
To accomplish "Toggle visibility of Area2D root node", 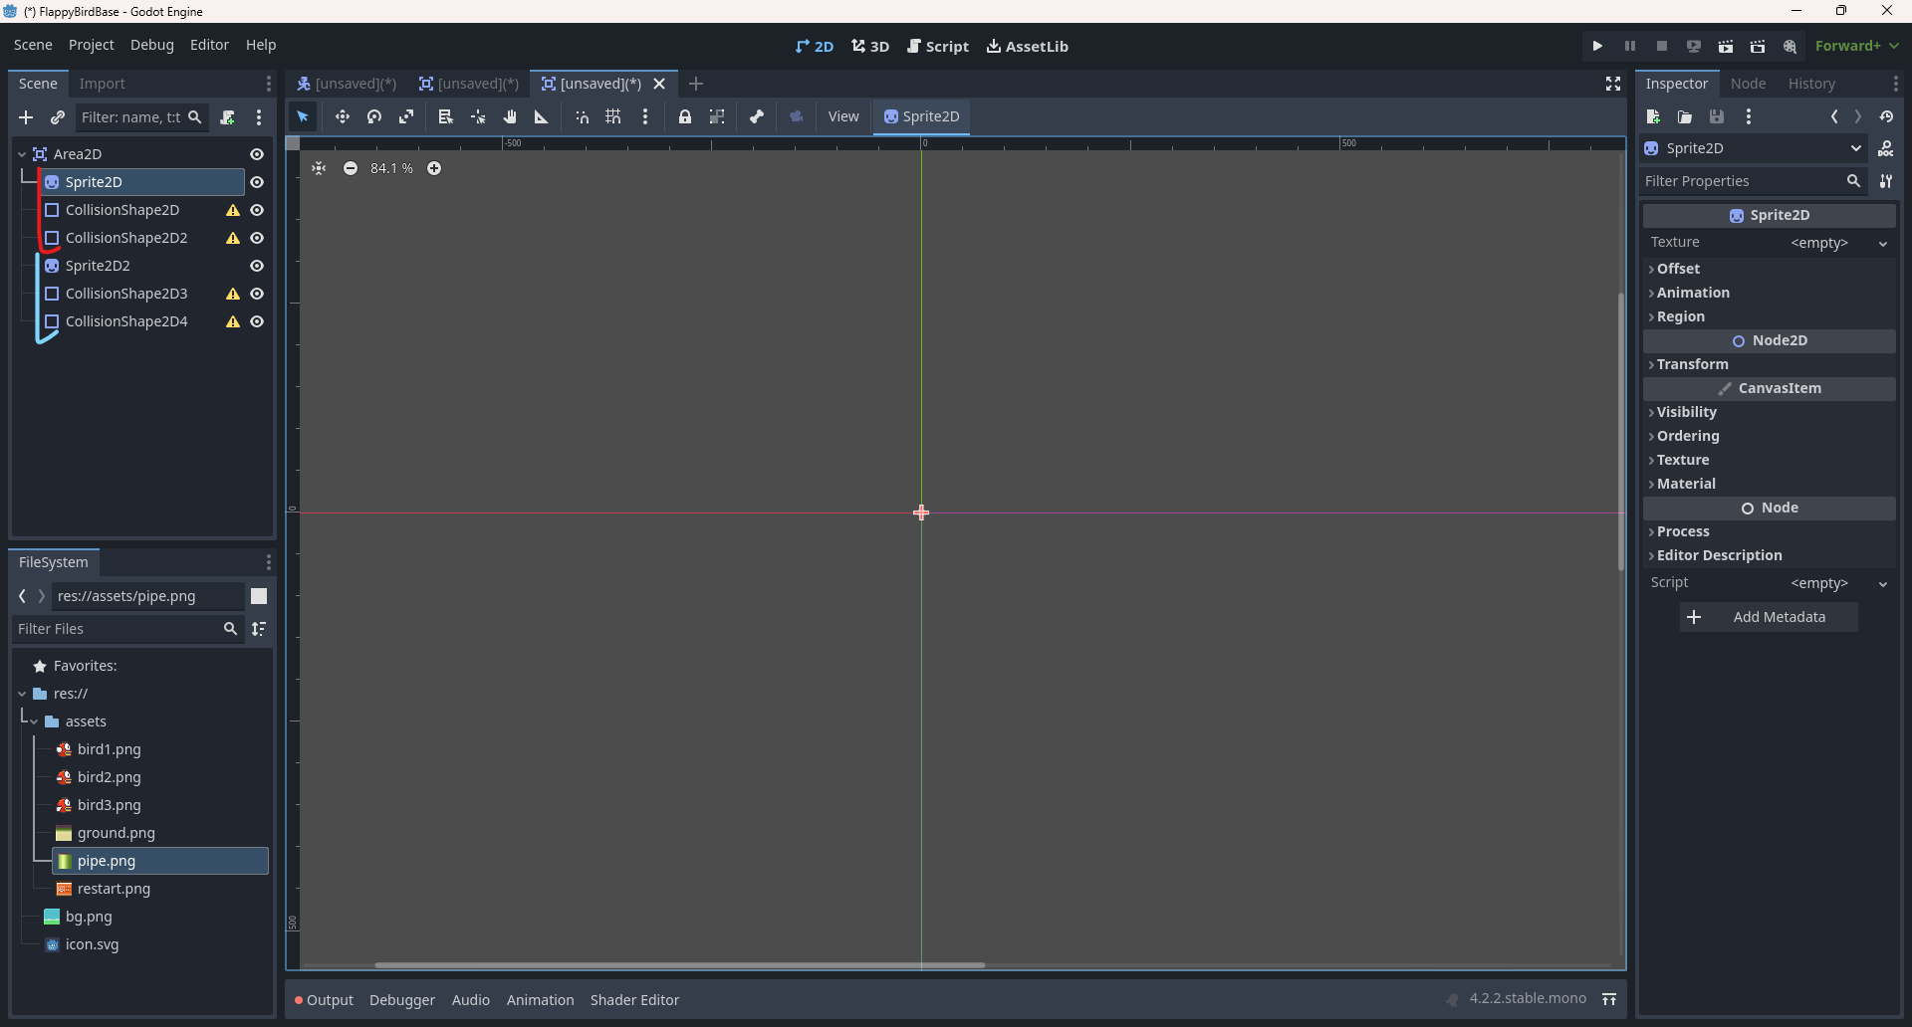I will [x=257, y=154].
